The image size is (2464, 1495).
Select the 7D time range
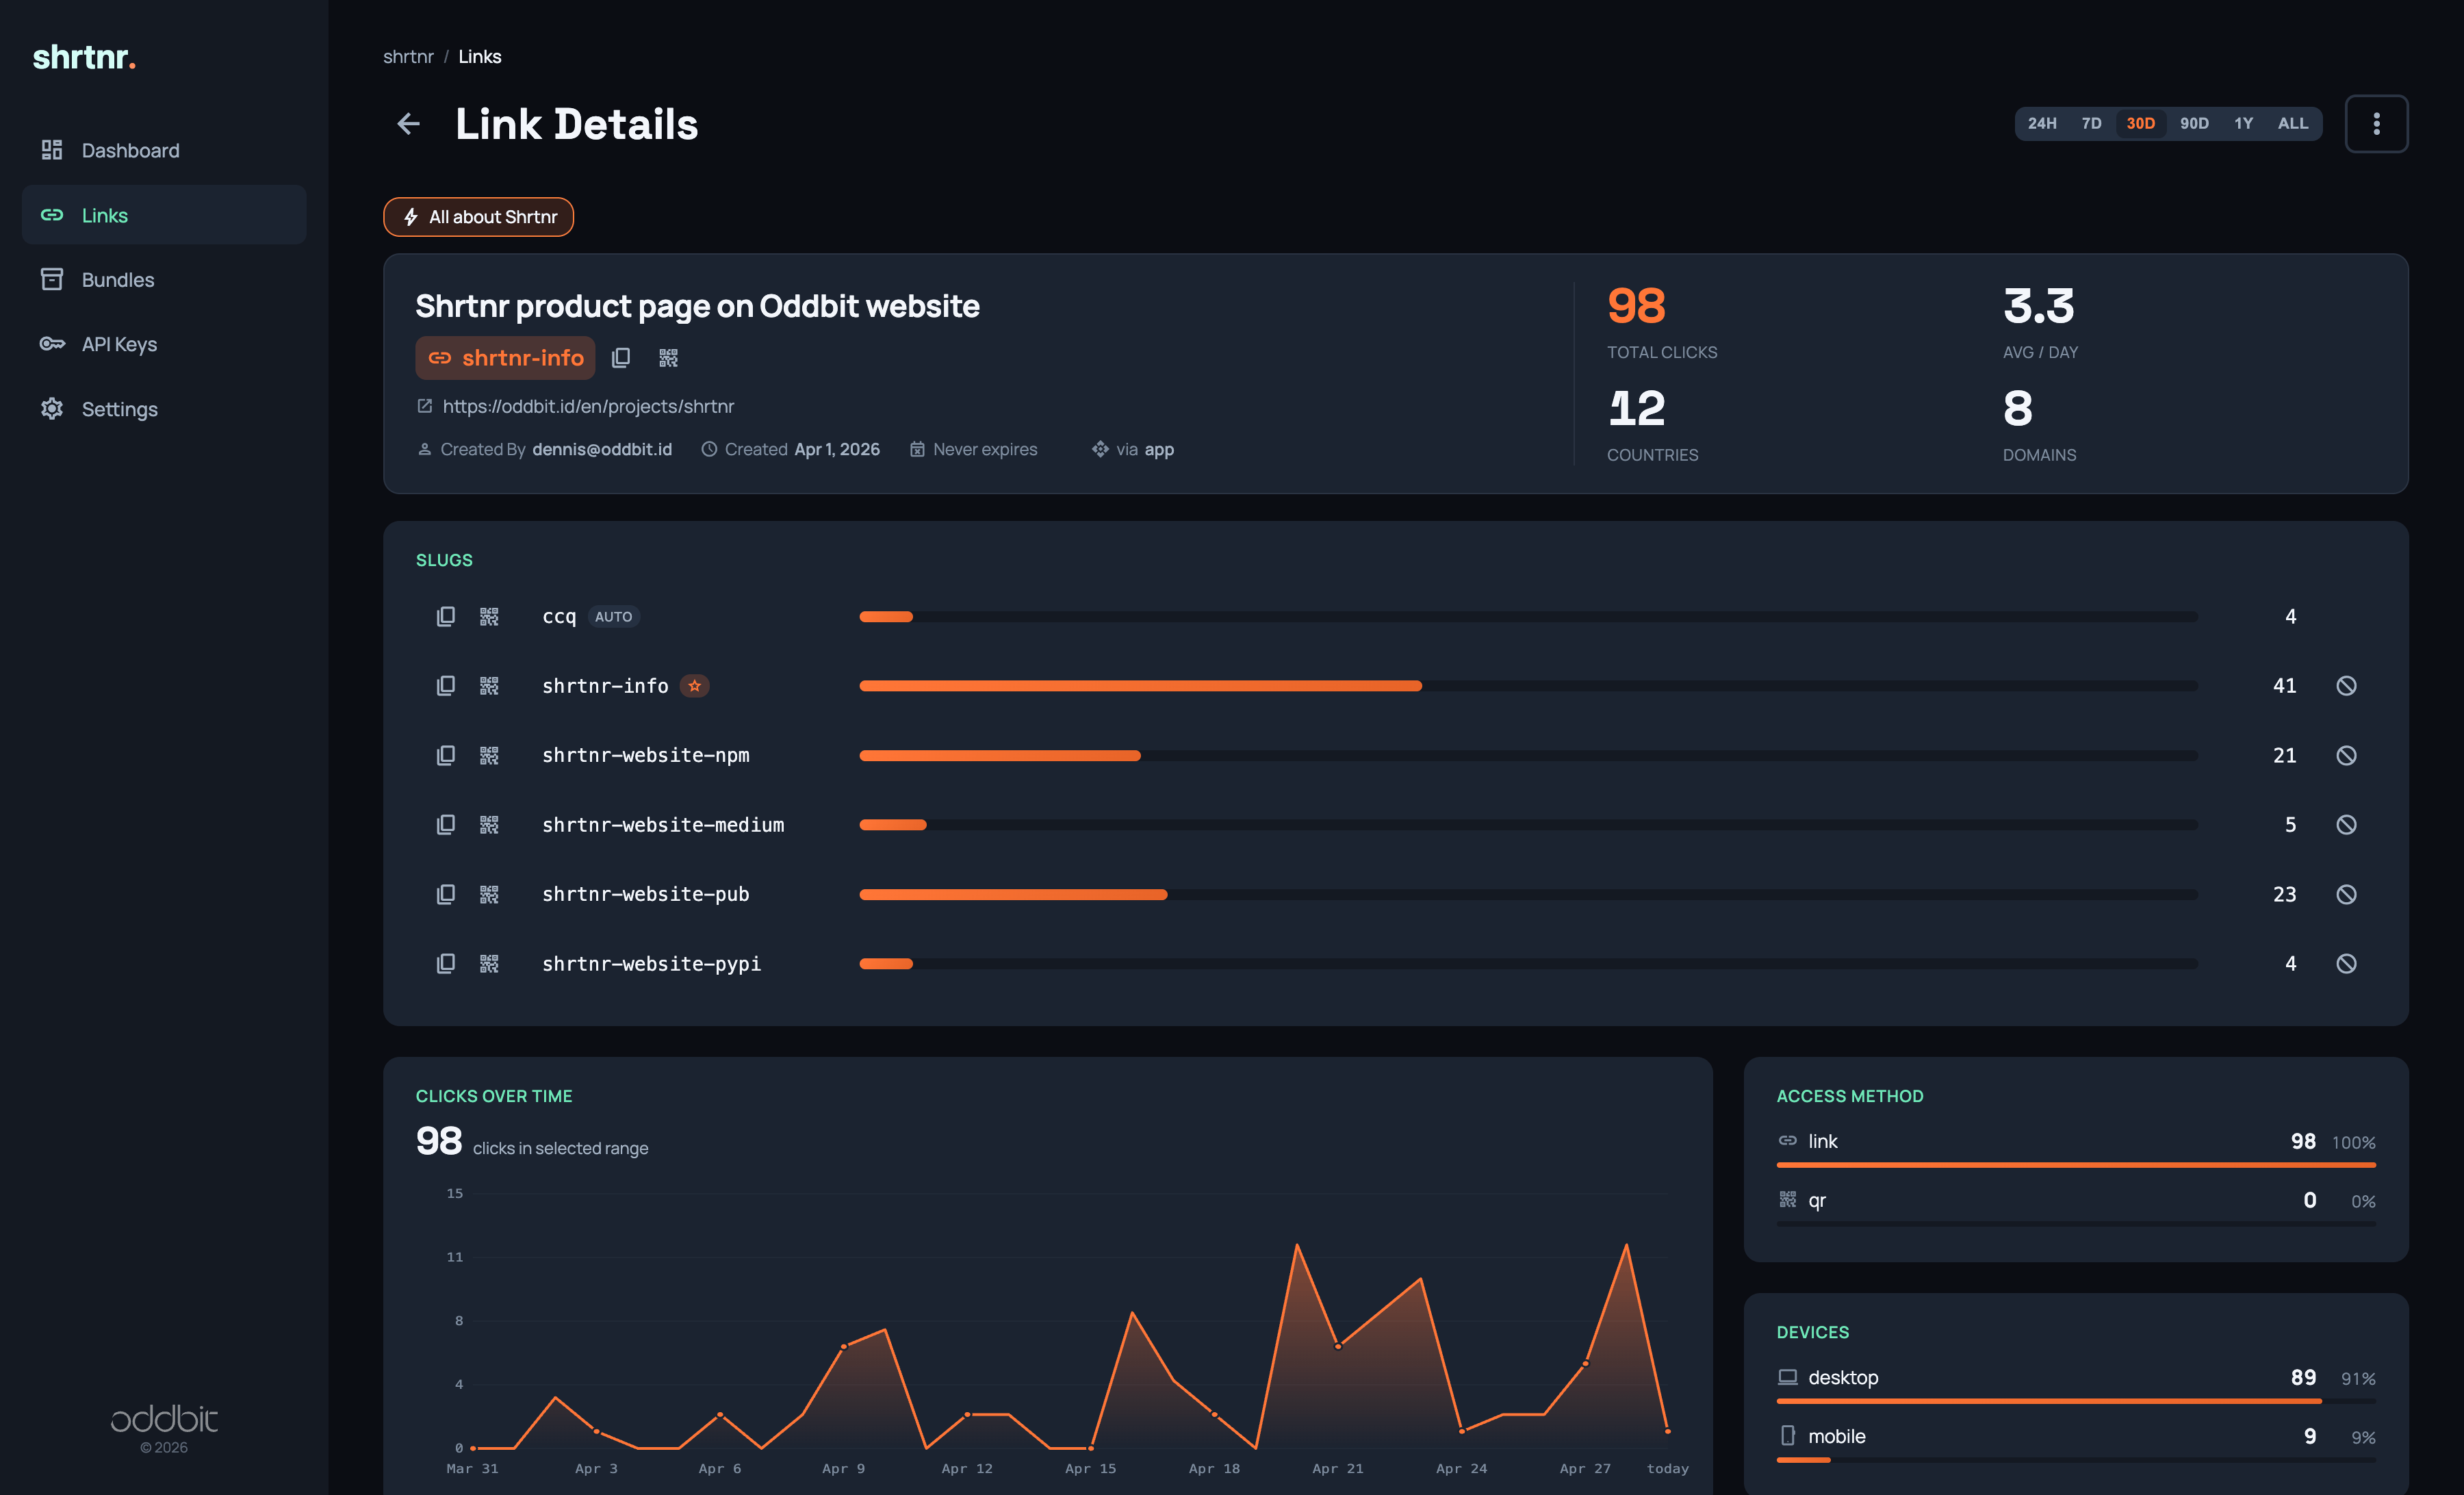pyautogui.click(x=2091, y=124)
